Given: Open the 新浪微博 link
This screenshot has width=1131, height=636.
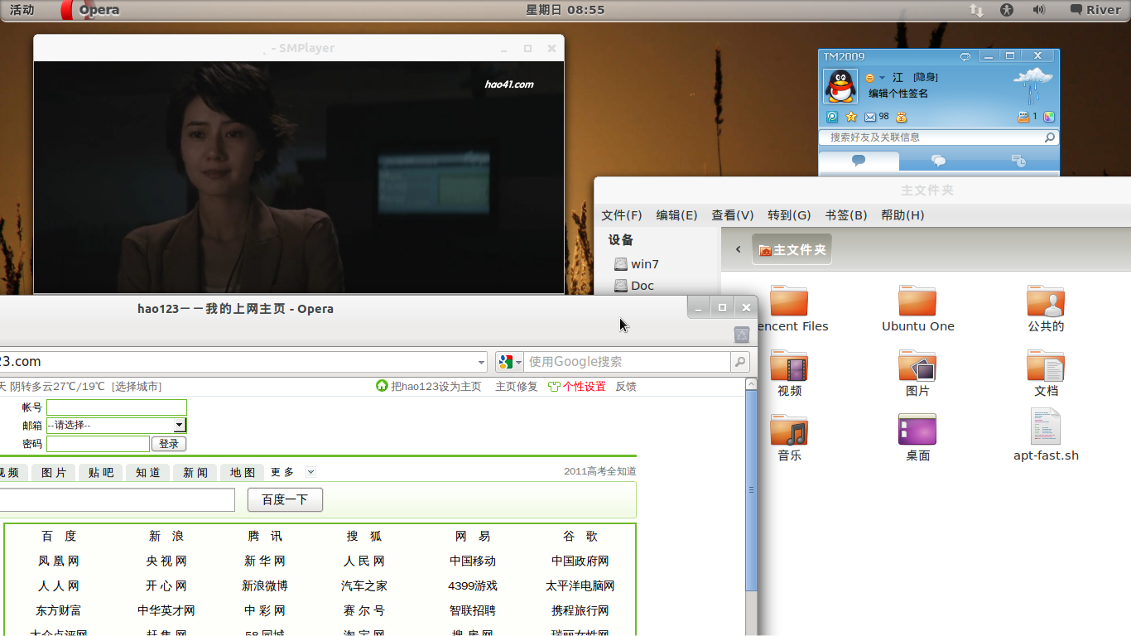Looking at the screenshot, I should 265,585.
